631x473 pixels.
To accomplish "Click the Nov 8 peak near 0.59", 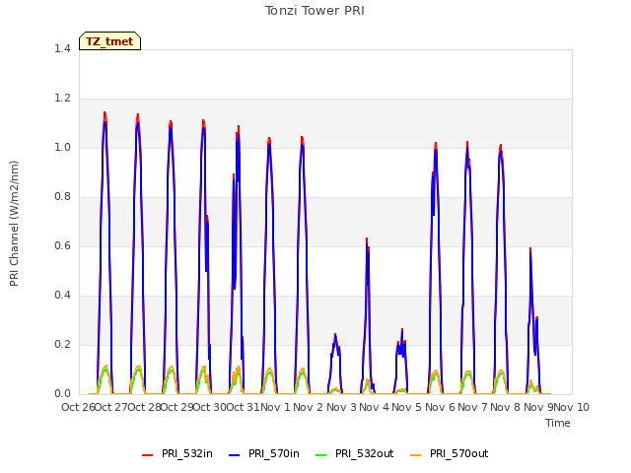I will (x=530, y=249).
